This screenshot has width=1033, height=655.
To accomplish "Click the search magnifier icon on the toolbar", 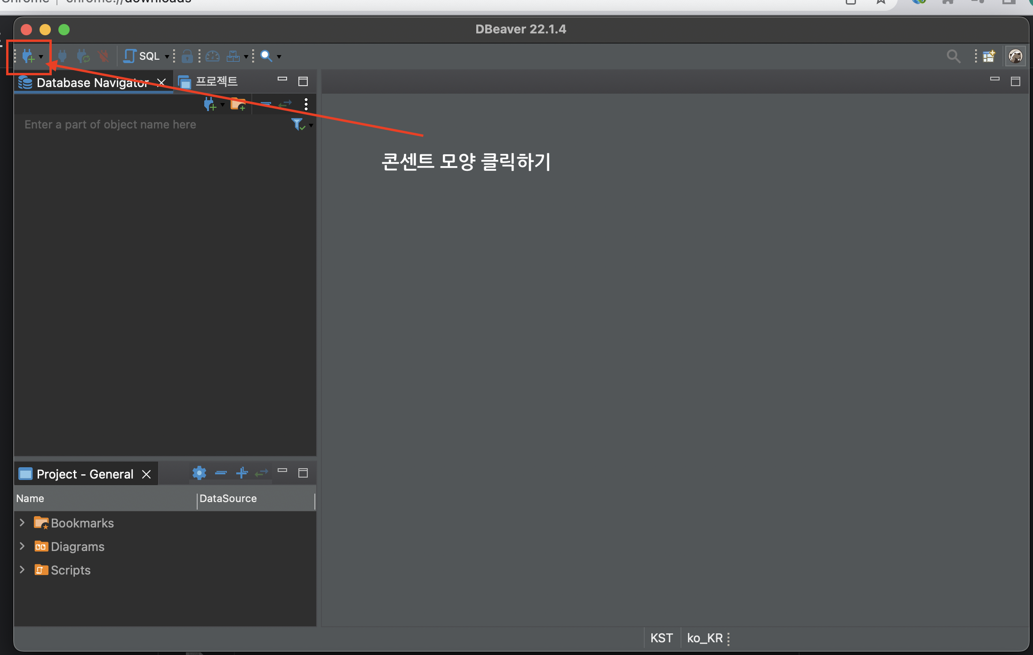I will coord(266,56).
